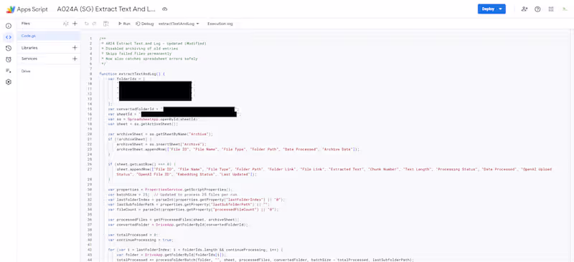574x262 pixels.
Task: Click 'var properties = PropertiesService' line
Action: point(170,189)
